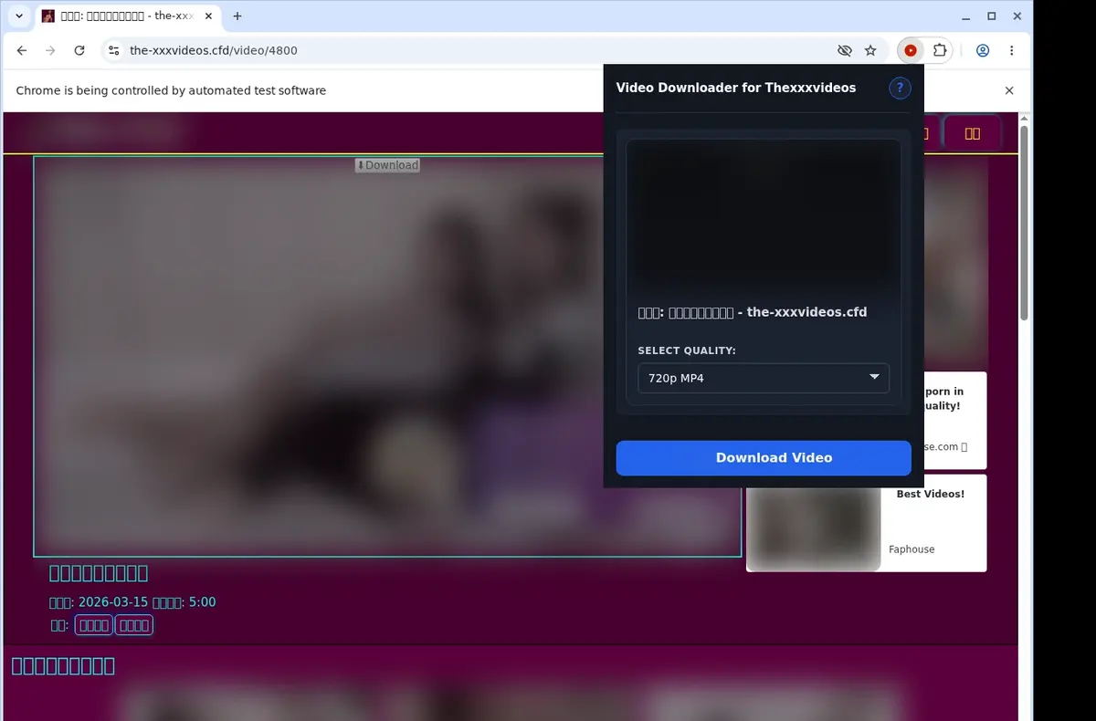Open the 720p MP4 quality dropdown
This screenshot has height=721, width=1096.
pyautogui.click(x=764, y=378)
